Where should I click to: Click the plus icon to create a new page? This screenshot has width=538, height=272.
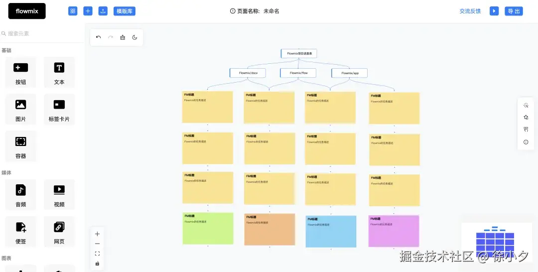coord(88,11)
